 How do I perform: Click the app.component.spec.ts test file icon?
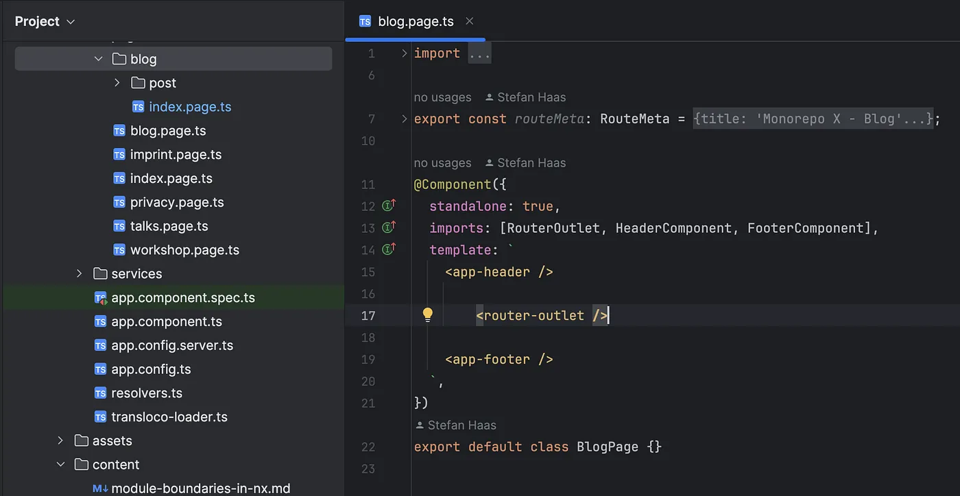(x=100, y=298)
